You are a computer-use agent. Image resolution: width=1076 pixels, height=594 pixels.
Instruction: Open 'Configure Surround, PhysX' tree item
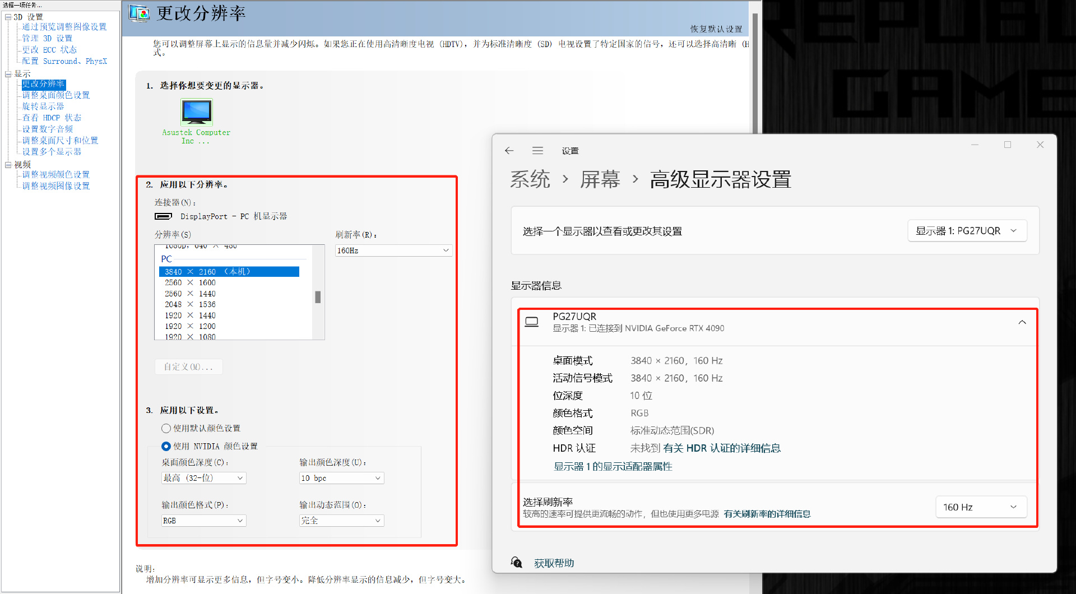click(x=64, y=61)
